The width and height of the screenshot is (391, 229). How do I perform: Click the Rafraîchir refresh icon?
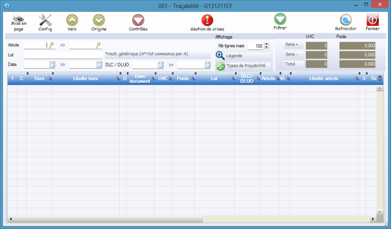[x=346, y=20]
